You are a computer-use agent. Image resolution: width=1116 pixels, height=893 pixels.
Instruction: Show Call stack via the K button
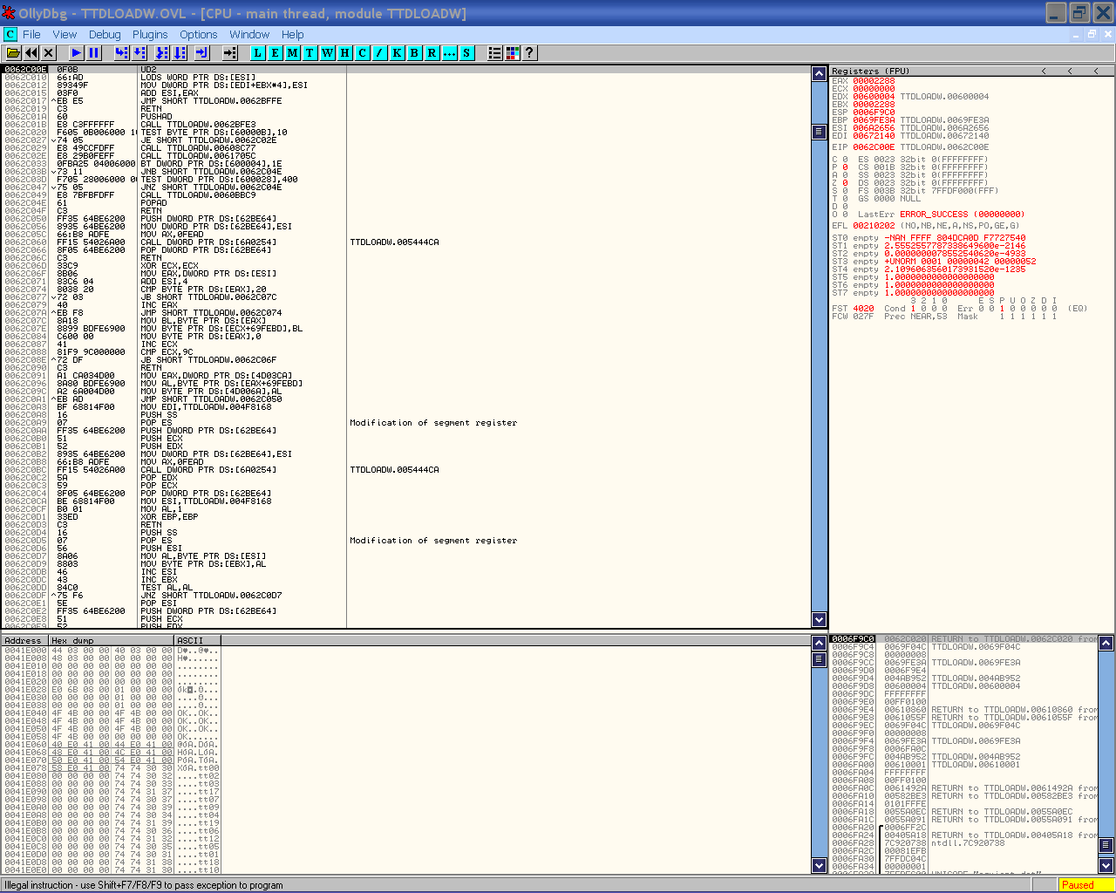(x=397, y=53)
